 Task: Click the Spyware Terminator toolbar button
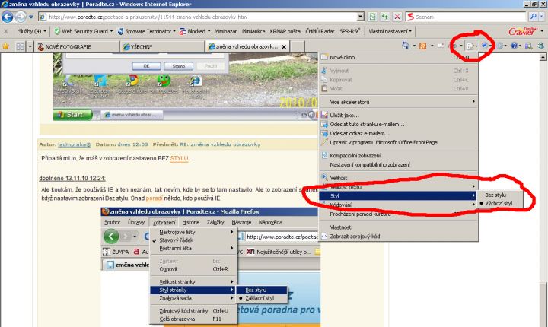coord(145,31)
